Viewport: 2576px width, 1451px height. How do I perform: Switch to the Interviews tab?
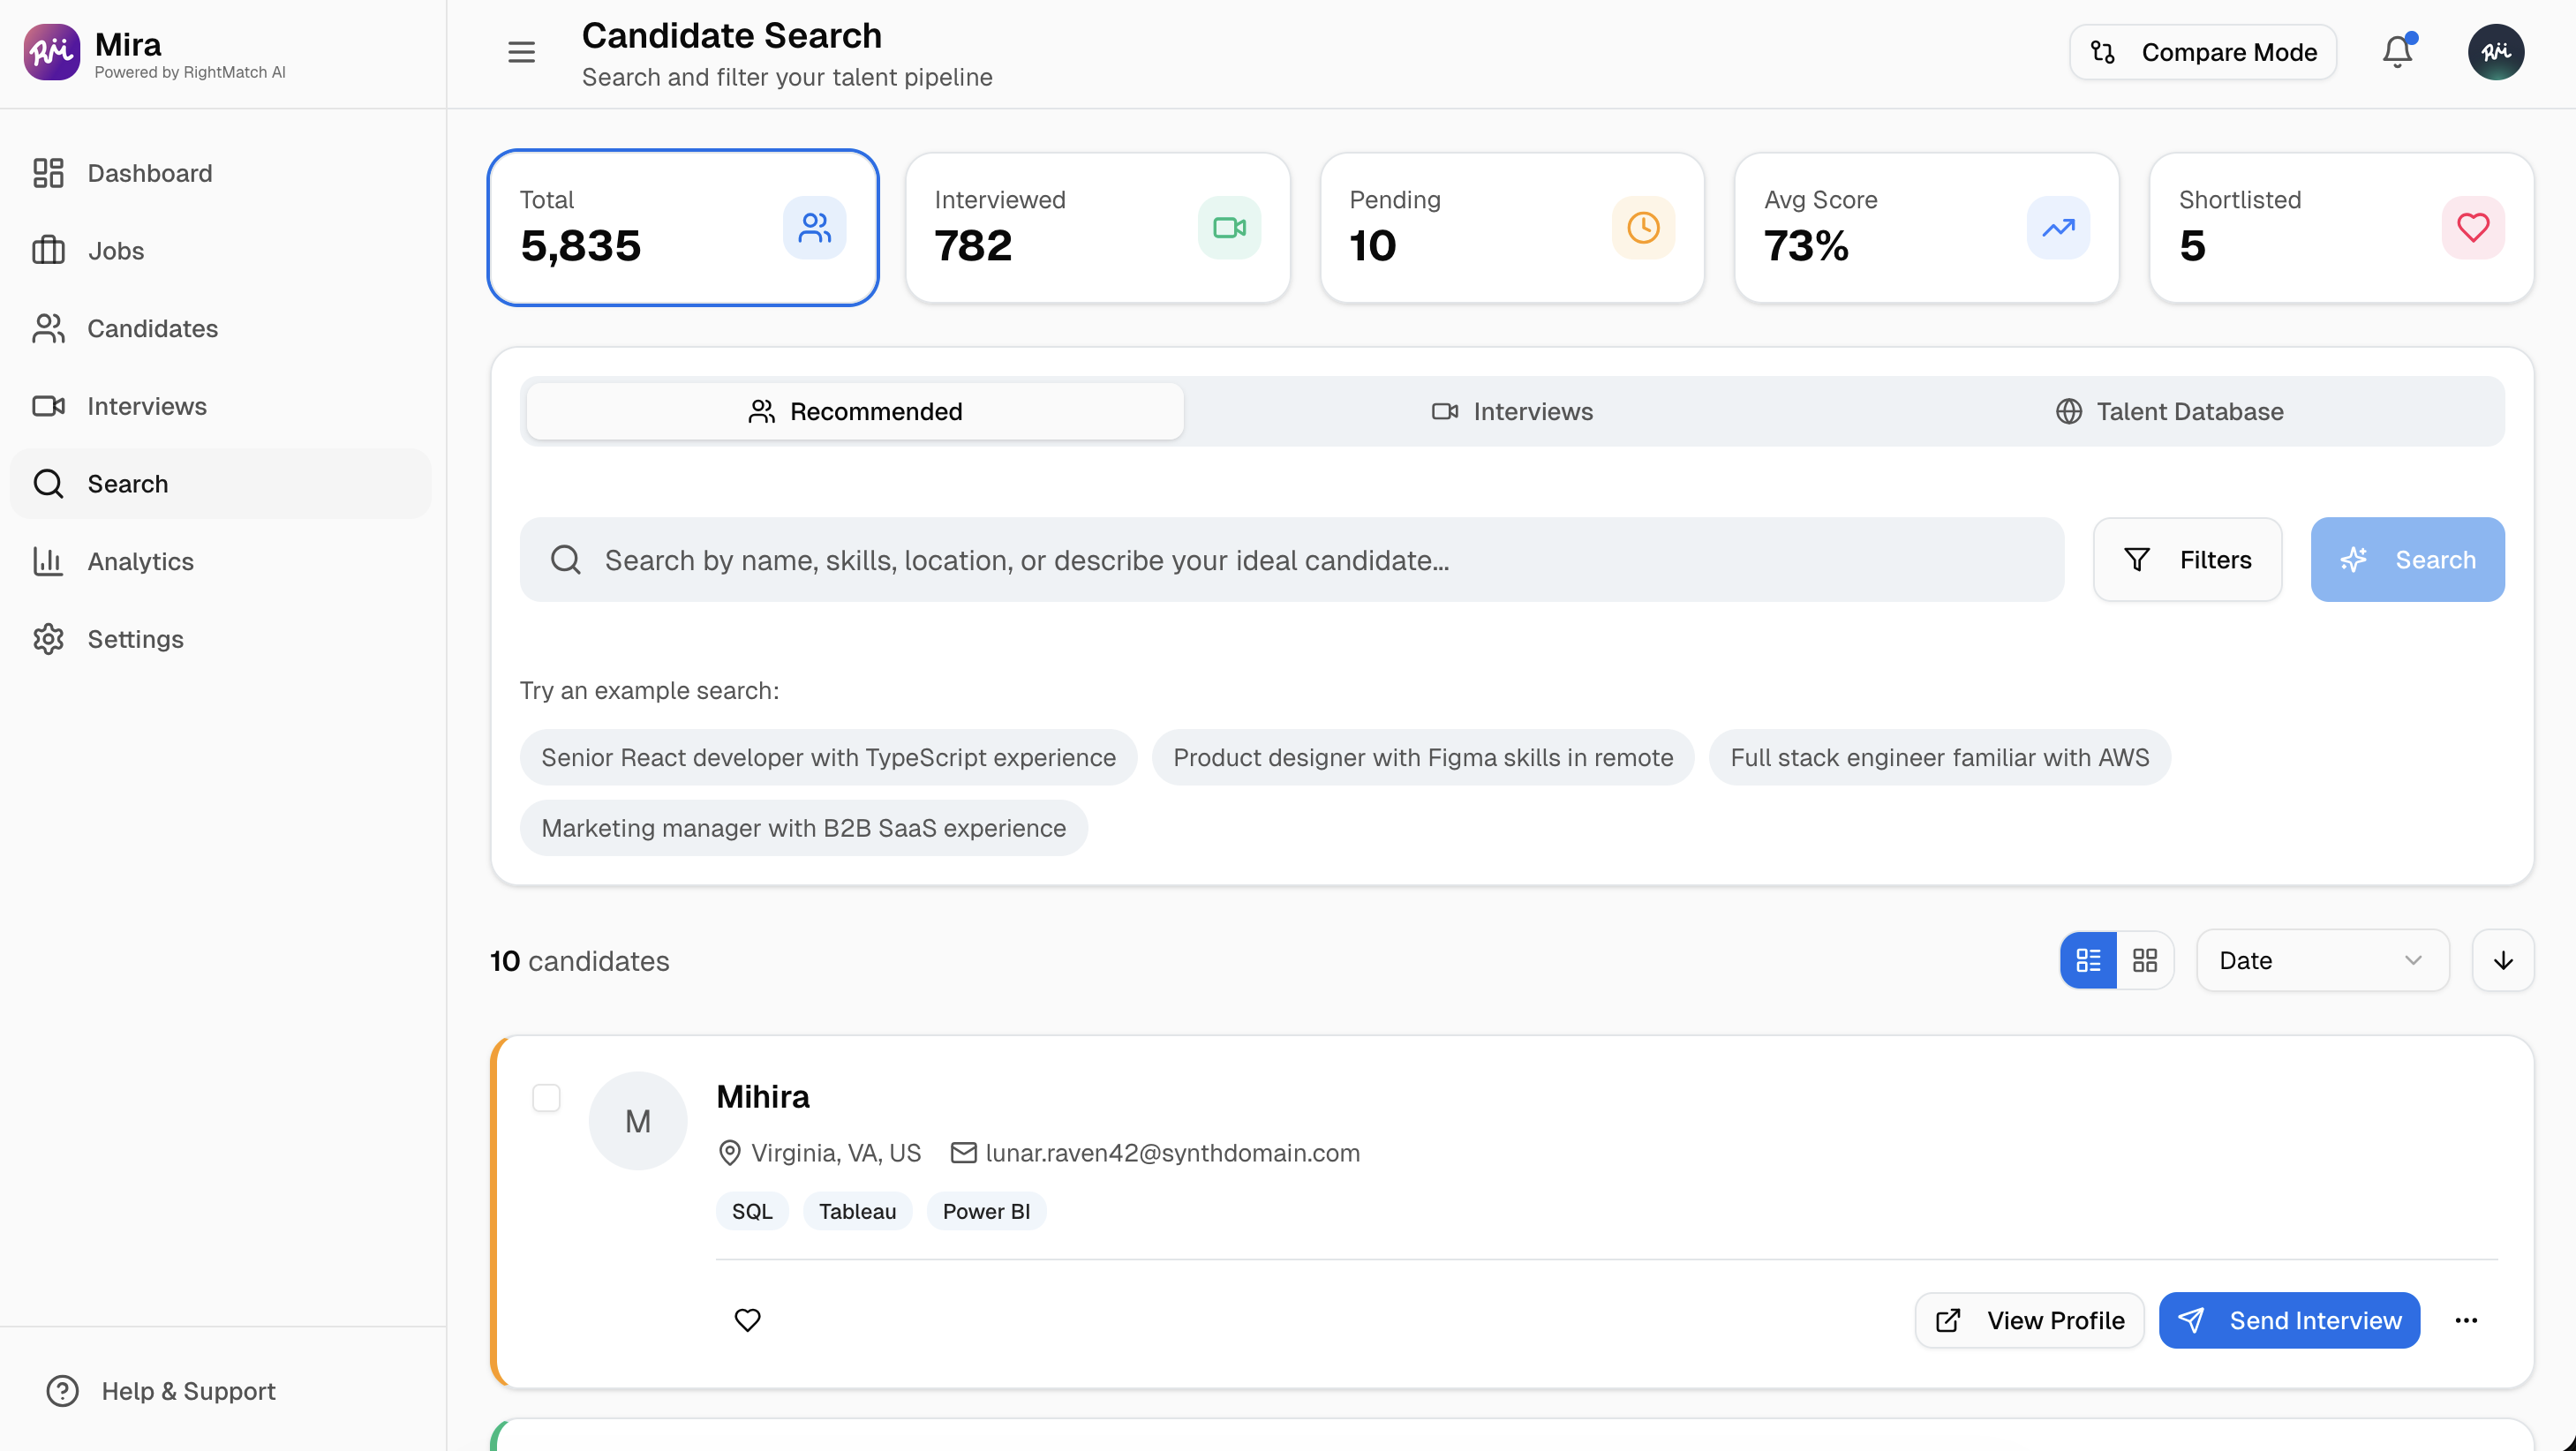pyautogui.click(x=1511, y=411)
